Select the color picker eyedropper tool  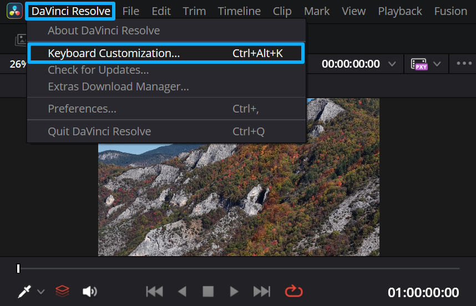pos(24,292)
